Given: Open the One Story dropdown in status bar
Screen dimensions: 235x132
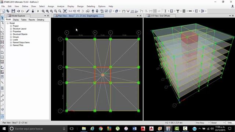Looking at the screenshot, I should [x=202, y=123].
